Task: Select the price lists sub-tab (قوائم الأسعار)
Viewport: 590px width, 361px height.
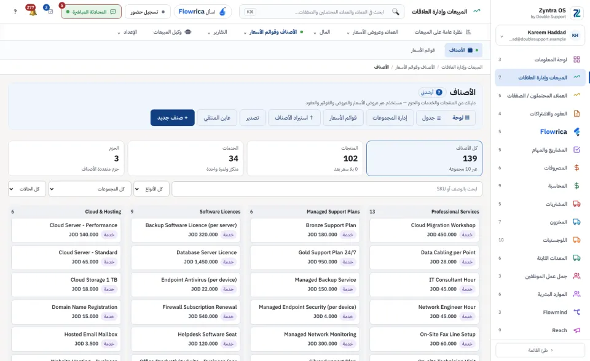Action: click(423, 50)
